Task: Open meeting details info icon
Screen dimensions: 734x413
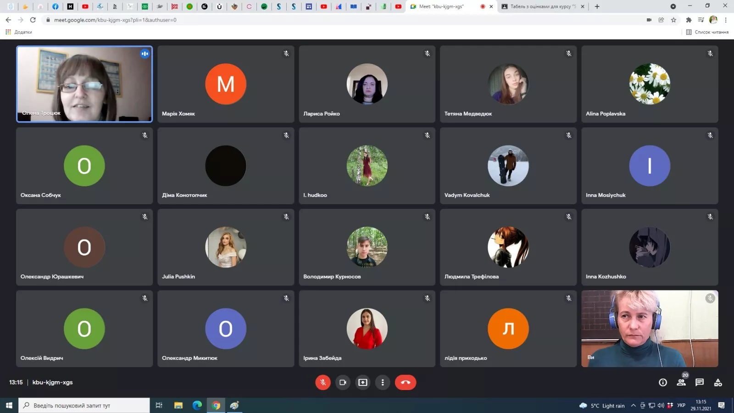Action: (663, 382)
